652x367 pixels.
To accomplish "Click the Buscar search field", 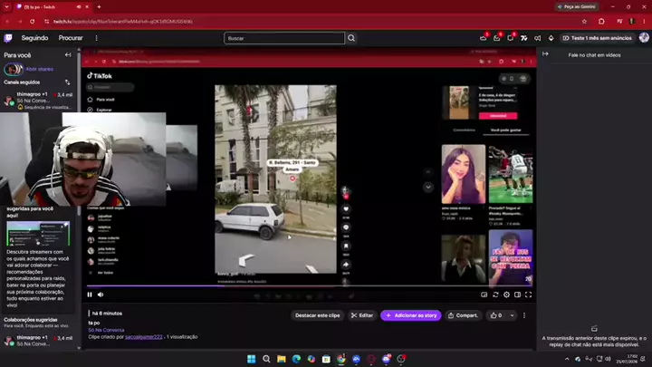I will click(x=284, y=38).
